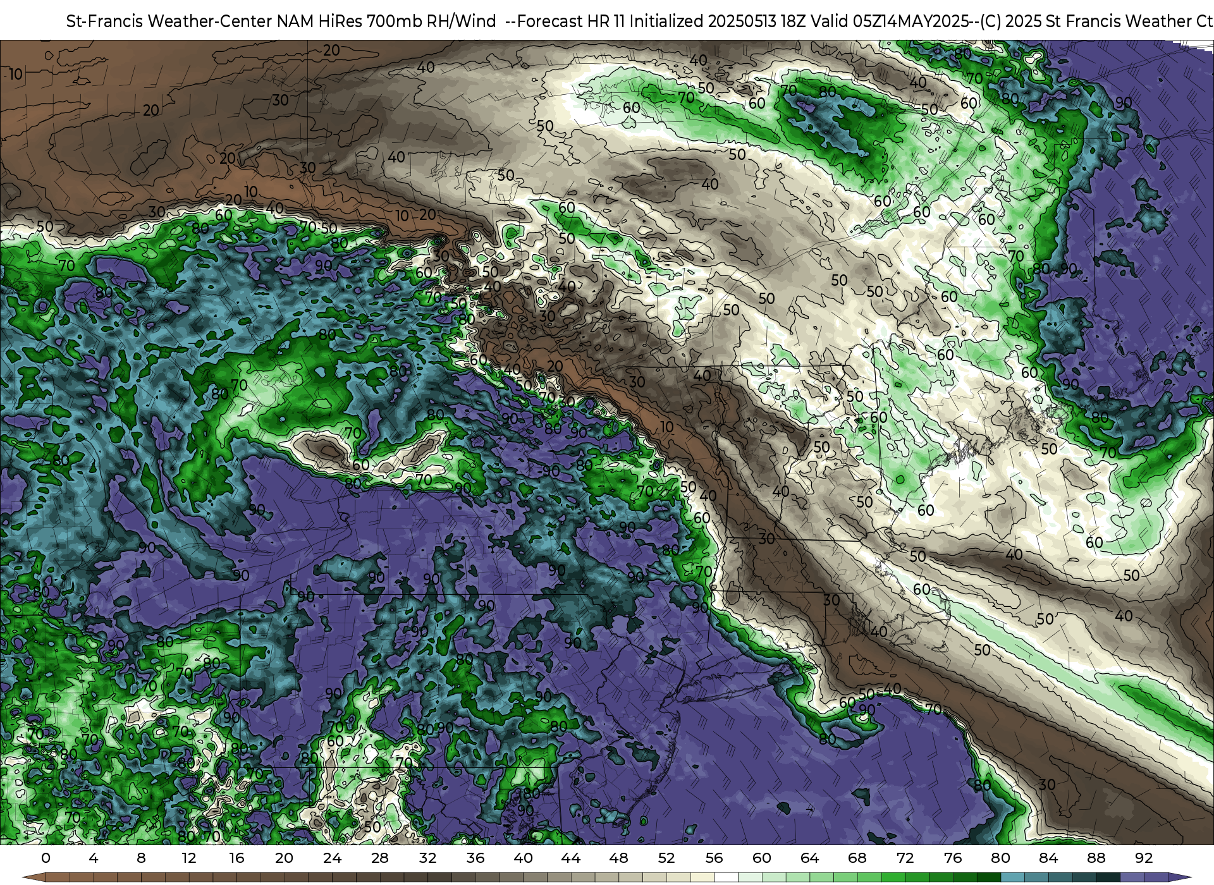Pick the teal-blue colorbar swatch right of 80

click(1012, 877)
